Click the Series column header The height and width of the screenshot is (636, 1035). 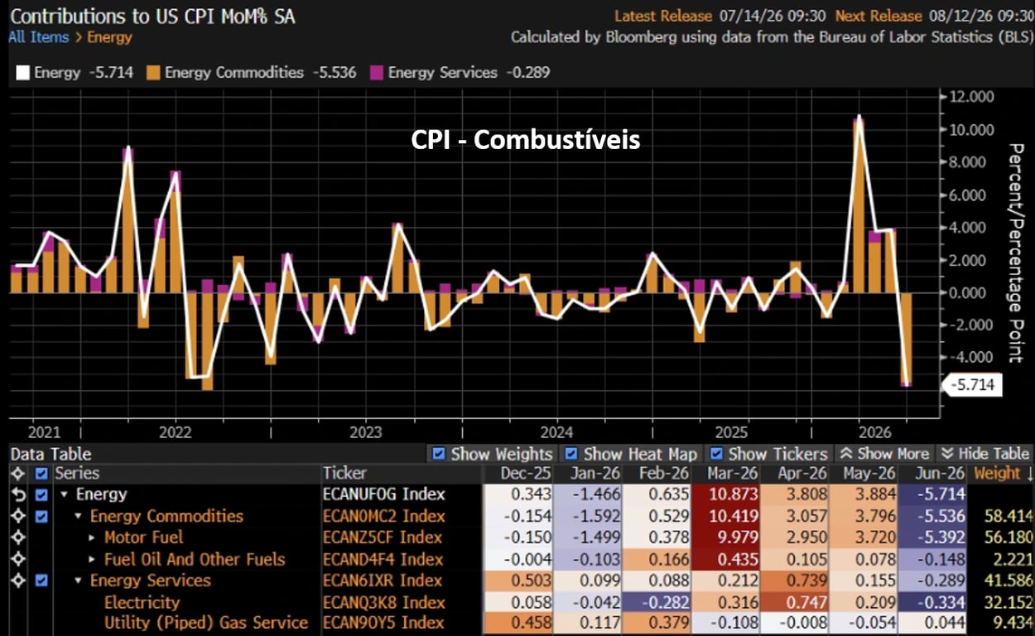tap(77, 474)
